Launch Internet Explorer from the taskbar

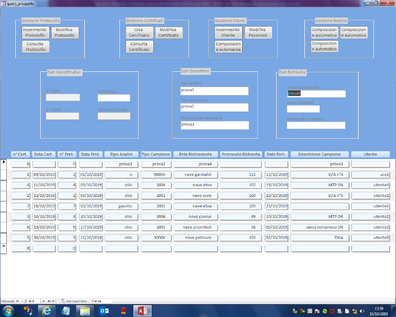(48, 311)
